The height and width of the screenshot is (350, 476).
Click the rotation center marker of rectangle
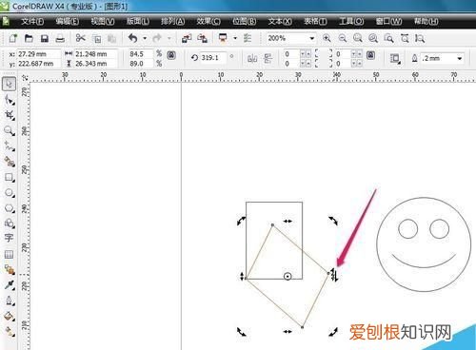tap(288, 277)
